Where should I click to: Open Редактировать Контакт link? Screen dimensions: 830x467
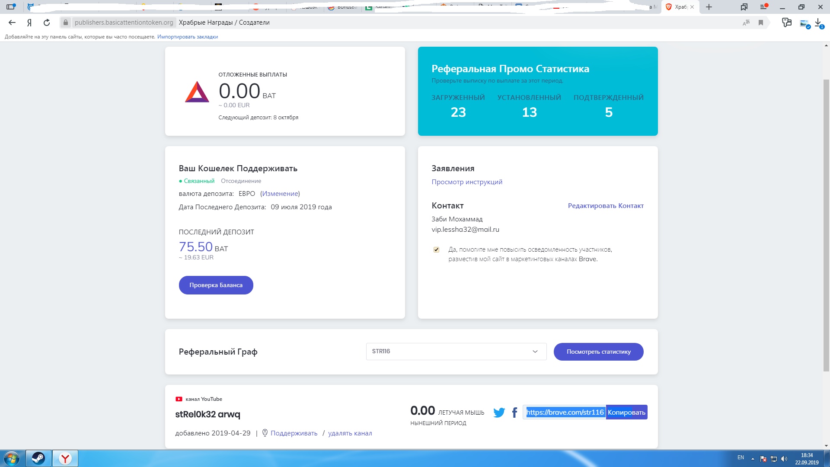pos(606,206)
